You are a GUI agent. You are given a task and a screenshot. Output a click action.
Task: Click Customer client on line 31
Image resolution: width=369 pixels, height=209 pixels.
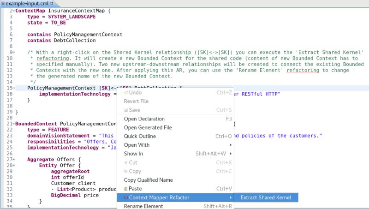tap(73, 183)
